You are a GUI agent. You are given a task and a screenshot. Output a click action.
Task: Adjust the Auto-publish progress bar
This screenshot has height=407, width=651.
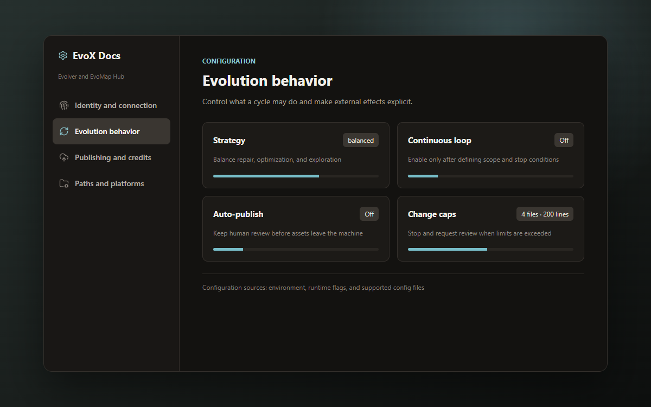pos(296,249)
